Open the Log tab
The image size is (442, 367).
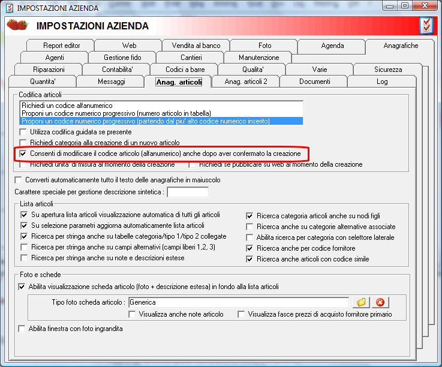[382, 82]
